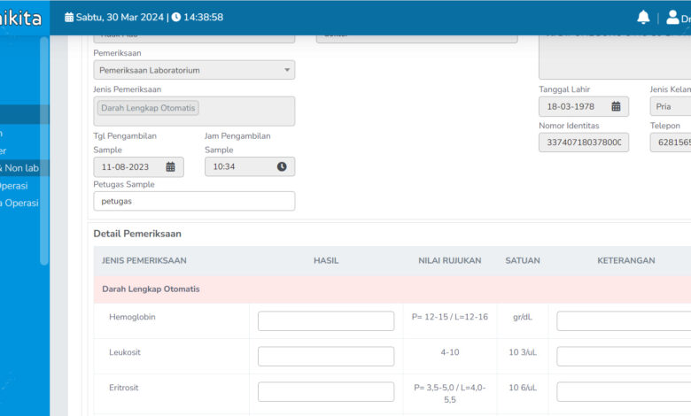
Task: Click the KETERANGAN column header
Action: pos(626,260)
